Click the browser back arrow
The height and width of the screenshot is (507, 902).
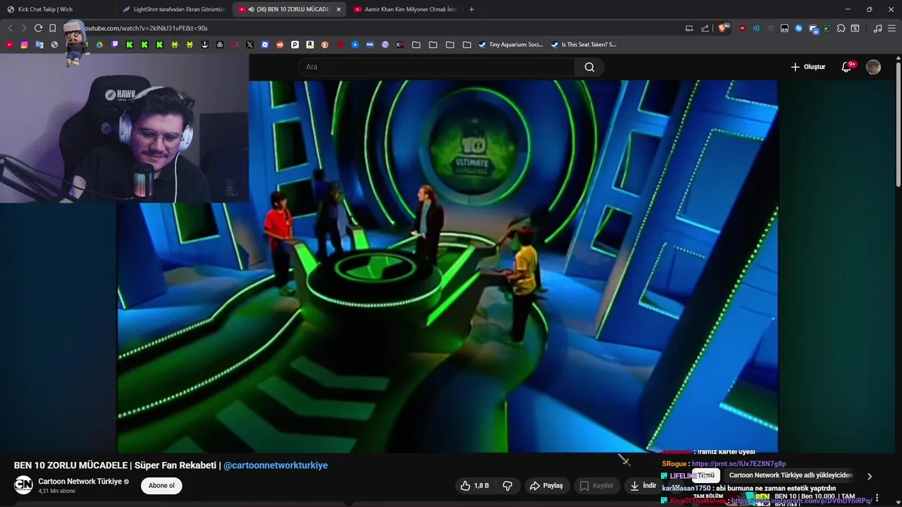(x=10, y=28)
